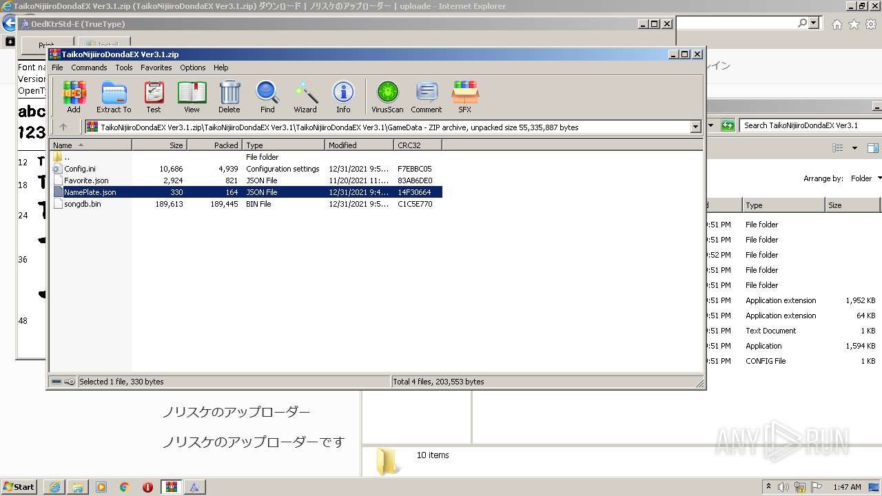Toggle the Explorer preview pane icon

coord(873,148)
